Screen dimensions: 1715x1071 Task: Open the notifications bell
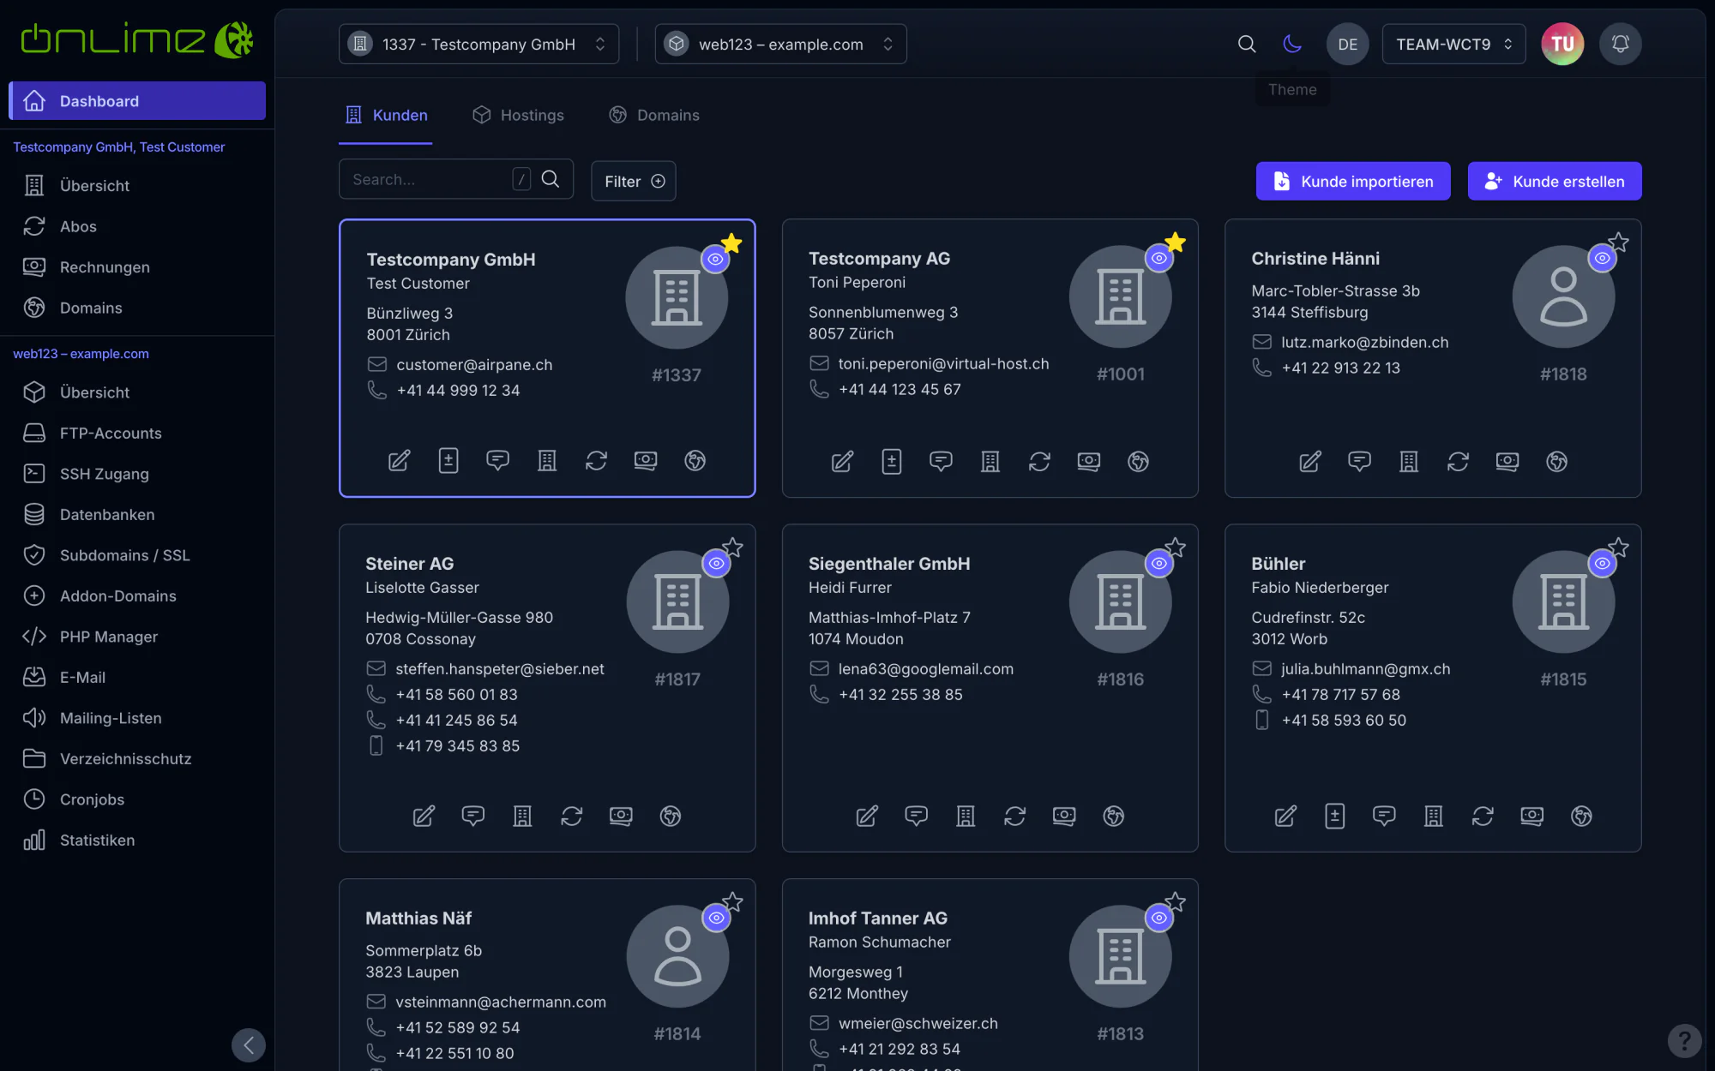(1620, 44)
